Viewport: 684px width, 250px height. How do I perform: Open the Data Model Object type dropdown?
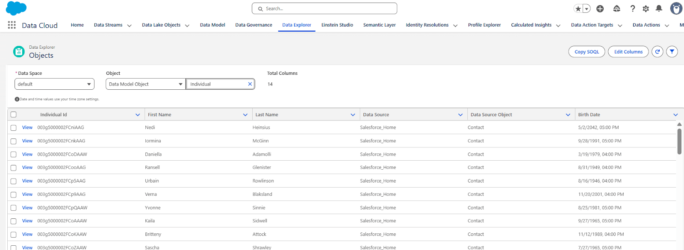pyautogui.click(x=145, y=84)
